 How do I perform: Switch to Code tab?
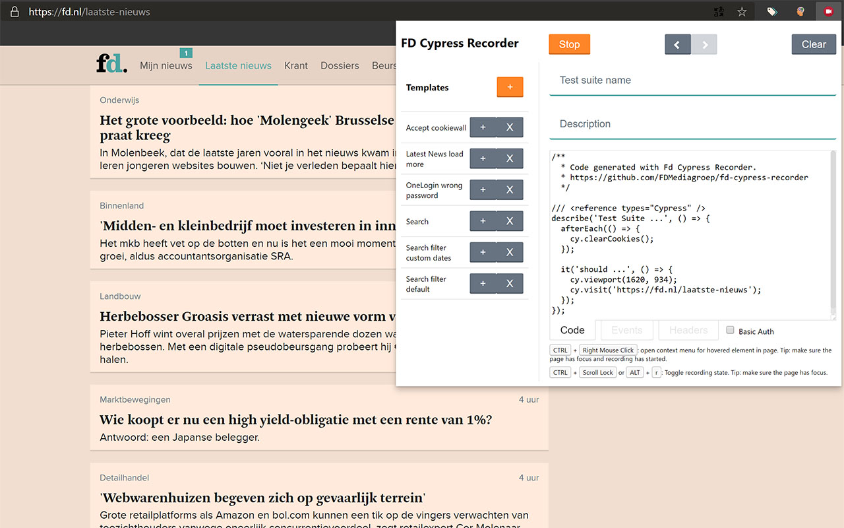pyautogui.click(x=572, y=330)
